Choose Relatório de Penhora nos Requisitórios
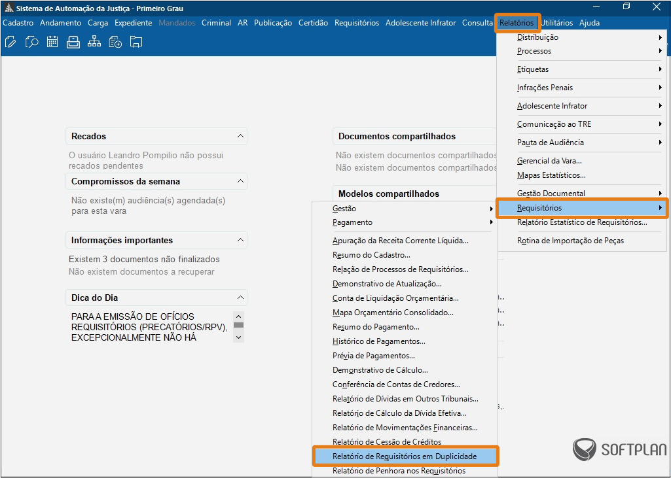The height and width of the screenshot is (478, 671). tap(405, 471)
